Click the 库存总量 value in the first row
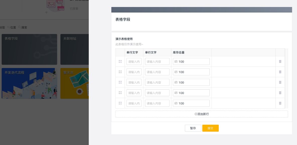The height and width of the screenshot is (145, 297). click(191, 61)
